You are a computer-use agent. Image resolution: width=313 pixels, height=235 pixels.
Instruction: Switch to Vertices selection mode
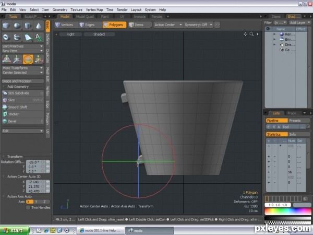click(x=65, y=25)
